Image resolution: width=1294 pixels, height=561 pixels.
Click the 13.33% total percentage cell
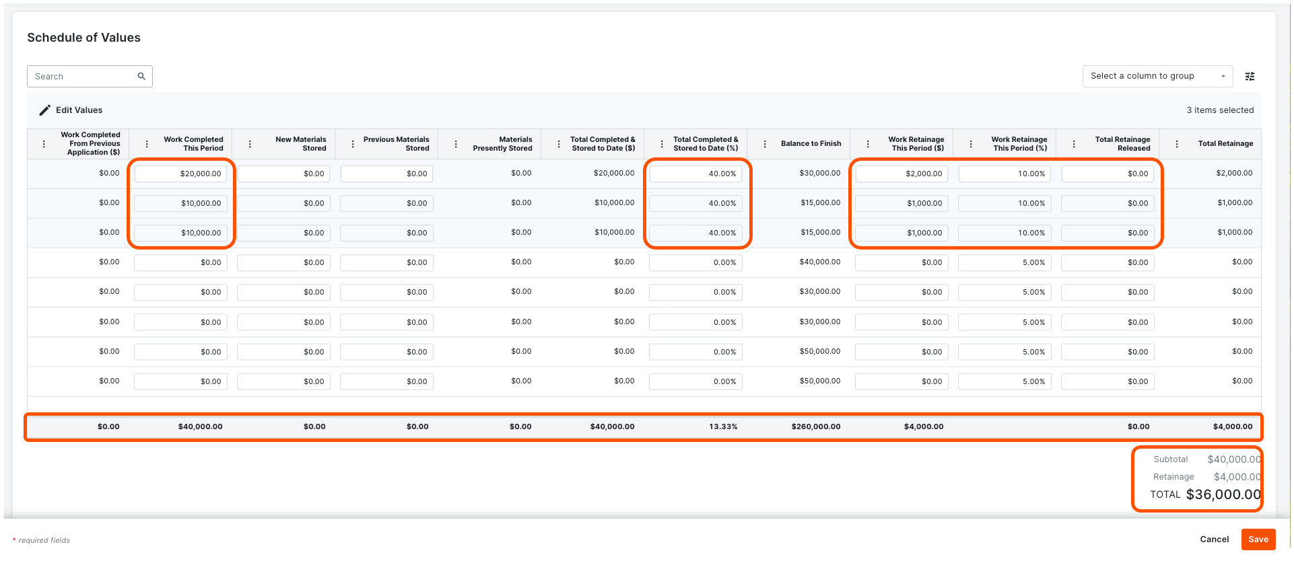click(723, 426)
